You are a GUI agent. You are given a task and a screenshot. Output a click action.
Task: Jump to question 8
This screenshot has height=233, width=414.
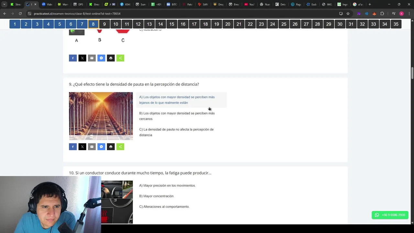93,24
